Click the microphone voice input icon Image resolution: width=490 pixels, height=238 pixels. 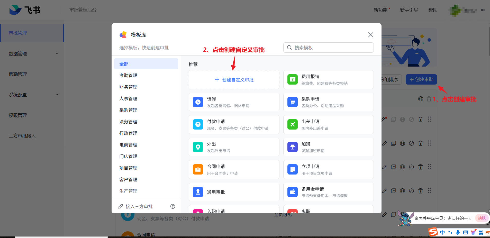[x=458, y=232]
